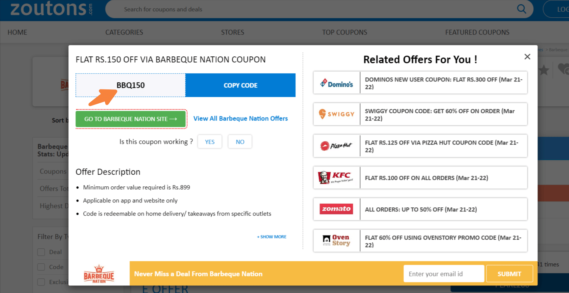569x293 pixels.
Task: Click 'Applicable on app and website only' text
Action: (130, 201)
